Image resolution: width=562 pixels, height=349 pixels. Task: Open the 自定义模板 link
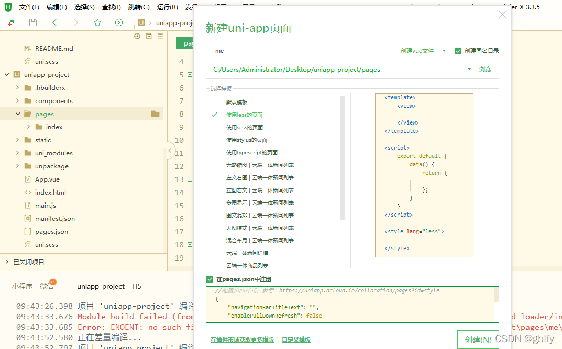[x=296, y=340]
